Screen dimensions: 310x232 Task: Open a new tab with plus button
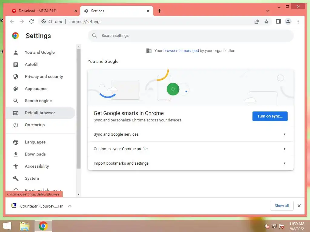coord(159,11)
